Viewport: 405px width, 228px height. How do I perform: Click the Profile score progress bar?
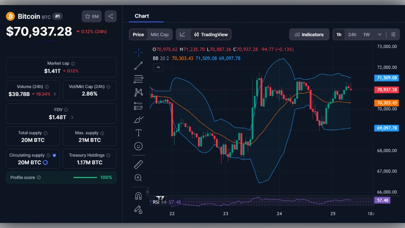coord(85,177)
